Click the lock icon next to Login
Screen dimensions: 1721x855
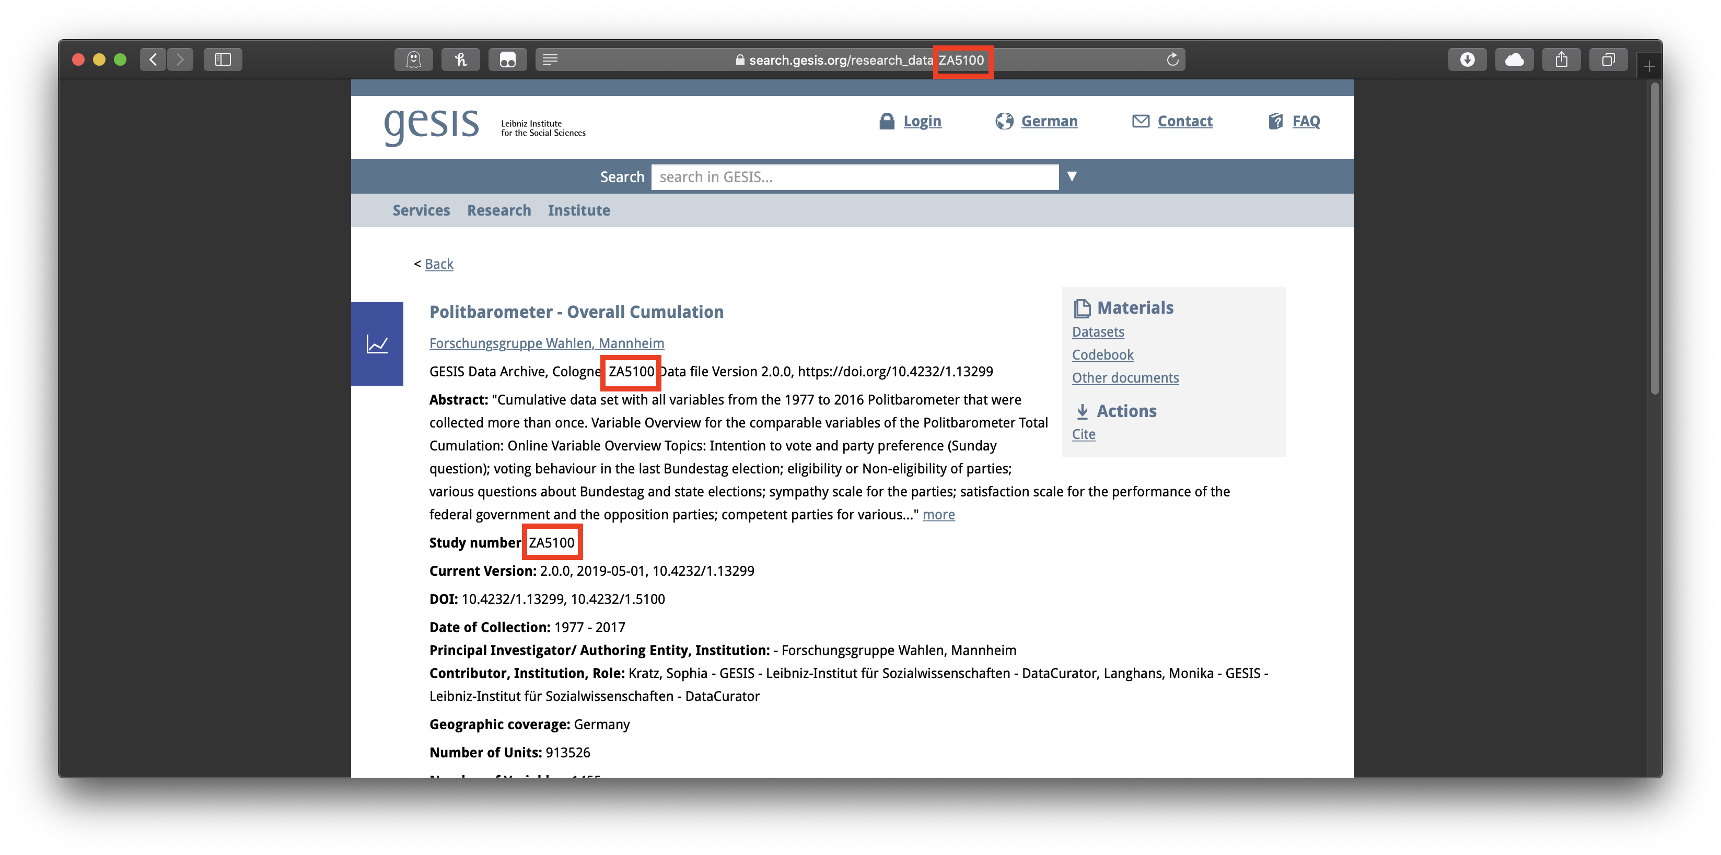coord(887,121)
